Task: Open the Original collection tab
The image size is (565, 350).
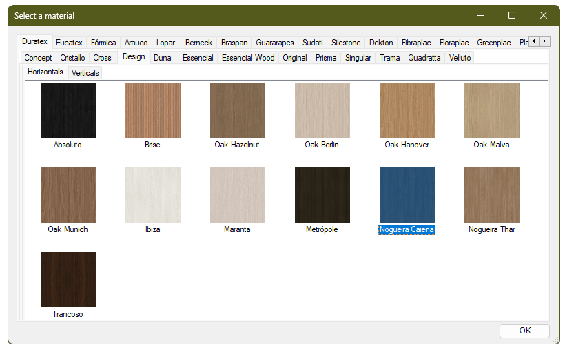Action: pos(295,58)
